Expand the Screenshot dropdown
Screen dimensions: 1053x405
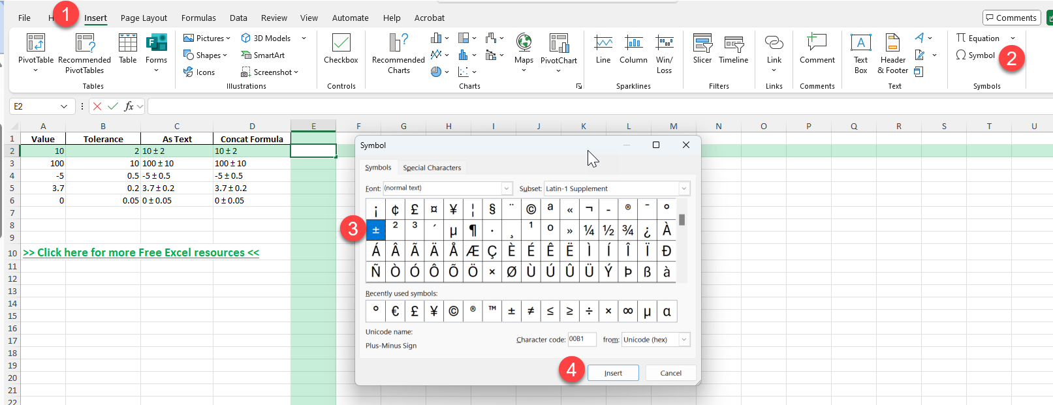tap(296, 72)
